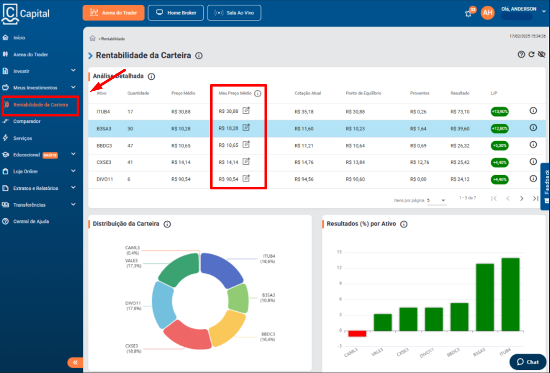
Task: Open Home Broker
Action: click(176, 13)
